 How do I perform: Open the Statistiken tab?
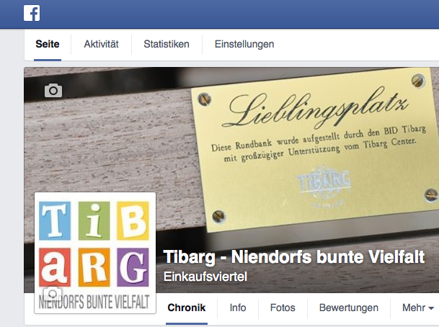click(x=167, y=44)
